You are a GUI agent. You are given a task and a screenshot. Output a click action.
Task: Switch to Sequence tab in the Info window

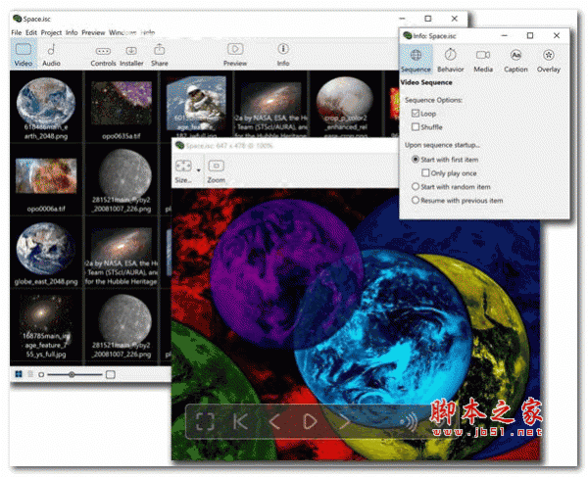click(416, 60)
